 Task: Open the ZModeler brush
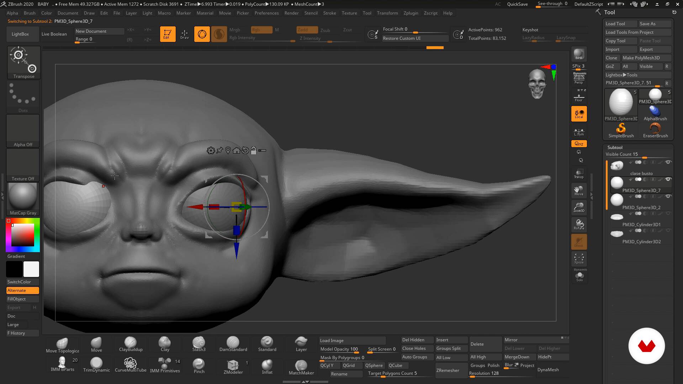coord(233,366)
